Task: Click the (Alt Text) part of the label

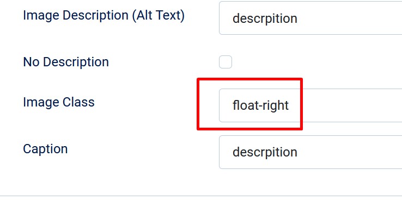Action: coord(158,15)
